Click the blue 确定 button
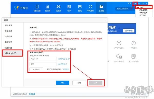This screenshot has width=154, height=99. [x=63, y=83]
